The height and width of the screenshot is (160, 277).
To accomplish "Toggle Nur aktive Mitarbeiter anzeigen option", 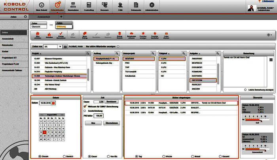I will [x=118, y=46].
